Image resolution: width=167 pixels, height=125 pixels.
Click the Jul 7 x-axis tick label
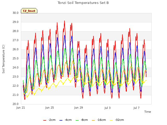pos(136,108)
